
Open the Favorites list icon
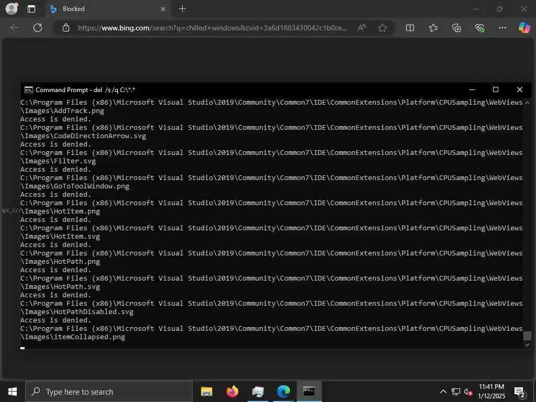(433, 28)
